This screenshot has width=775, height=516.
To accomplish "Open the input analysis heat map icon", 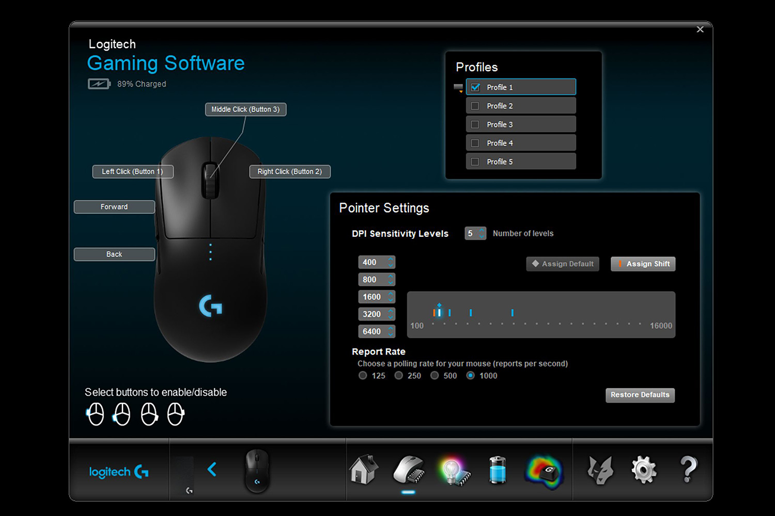I will (544, 471).
